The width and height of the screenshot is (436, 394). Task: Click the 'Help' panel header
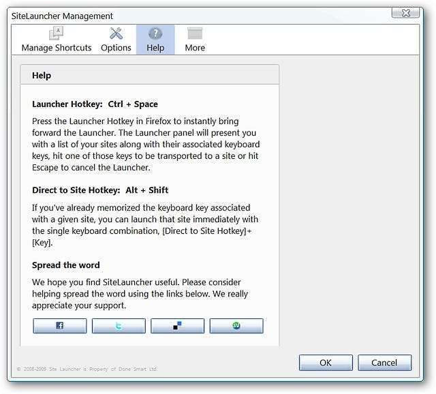point(150,75)
